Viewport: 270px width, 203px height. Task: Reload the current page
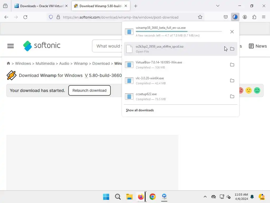click(25, 17)
